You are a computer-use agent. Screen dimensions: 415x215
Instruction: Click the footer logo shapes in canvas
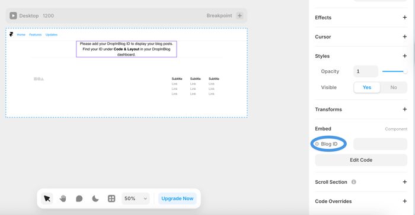click(39, 79)
